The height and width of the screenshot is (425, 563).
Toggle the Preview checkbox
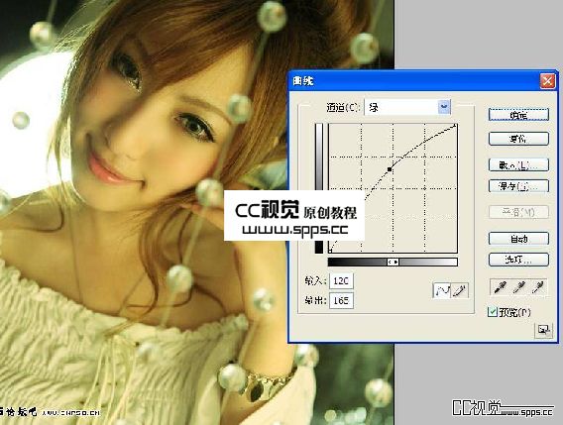point(493,312)
